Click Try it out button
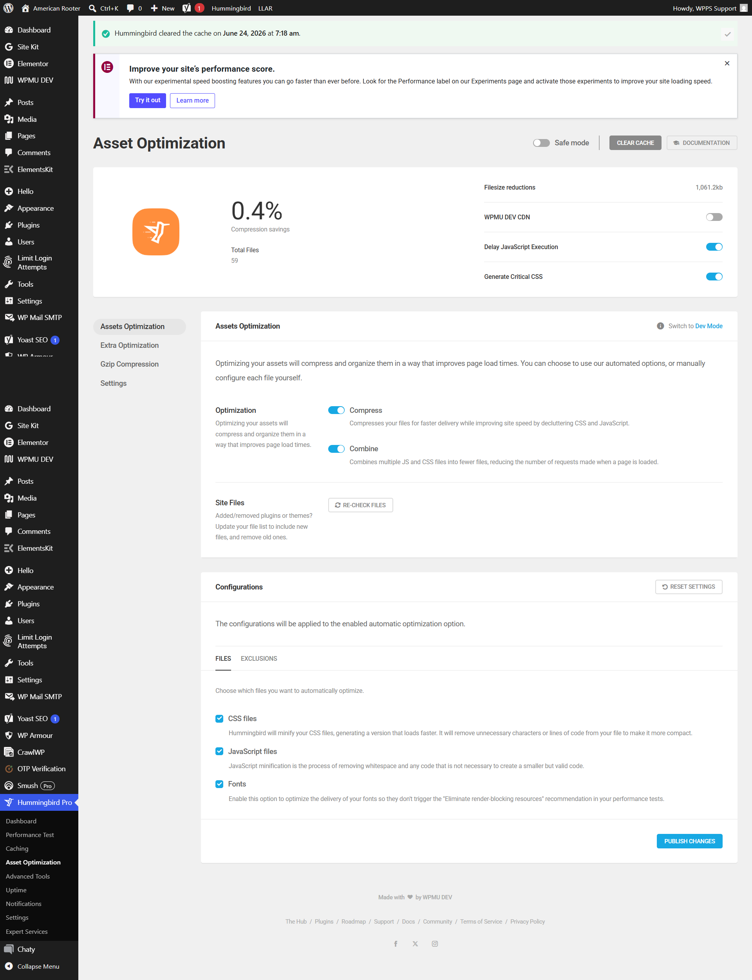The height and width of the screenshot is (980, 752). click(x=147, y=100)
